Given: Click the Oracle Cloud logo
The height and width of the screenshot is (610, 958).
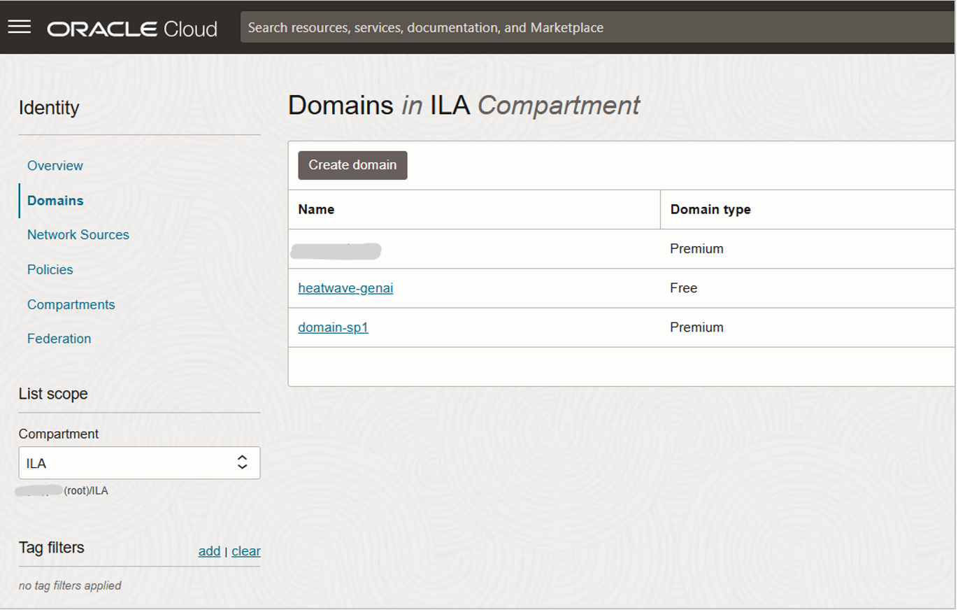Looking at the screenshot, I should click(x=132, y=27).
